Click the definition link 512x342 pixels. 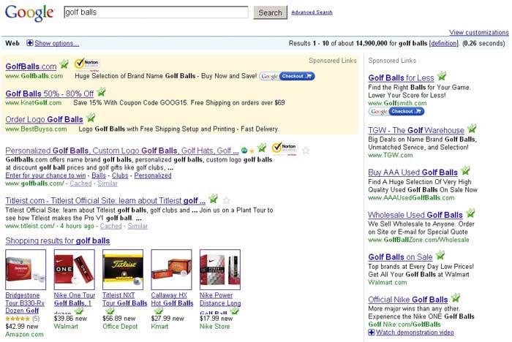click(443, 43)
